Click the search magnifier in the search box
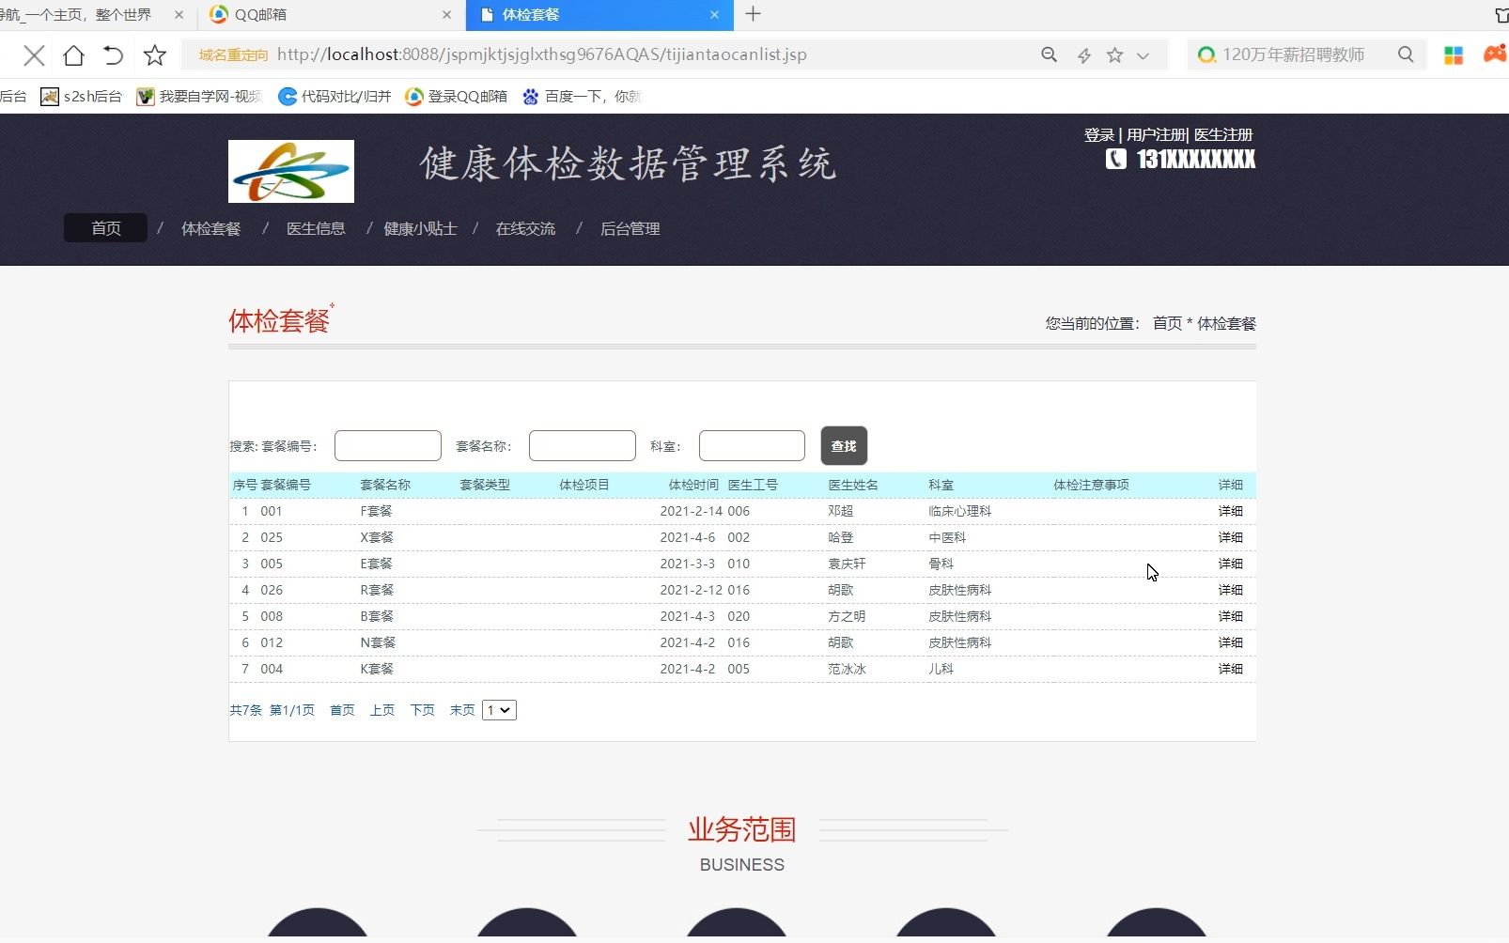 (x=1406, y=54)
